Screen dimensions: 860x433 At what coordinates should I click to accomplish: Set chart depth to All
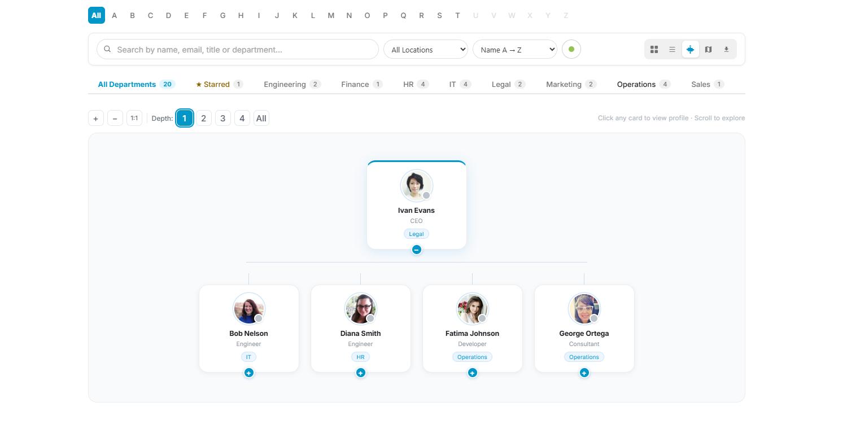(x=261, y=119)
